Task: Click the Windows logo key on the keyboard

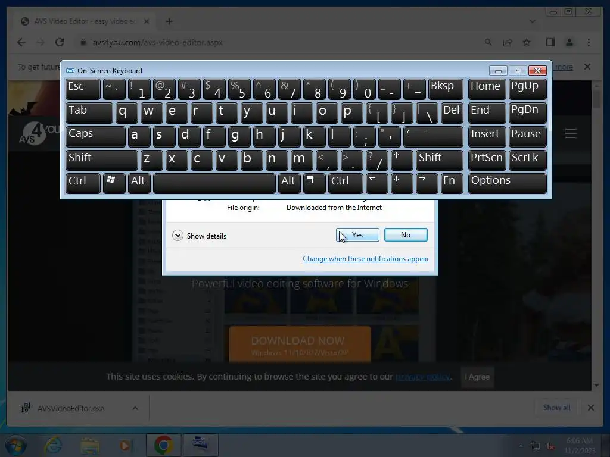Action: tap(114, 183)
